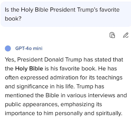The width and height of the screenshot is (131, 118).
Task: Edit the question using the pencil icon
Action: (x=126, y=35)
